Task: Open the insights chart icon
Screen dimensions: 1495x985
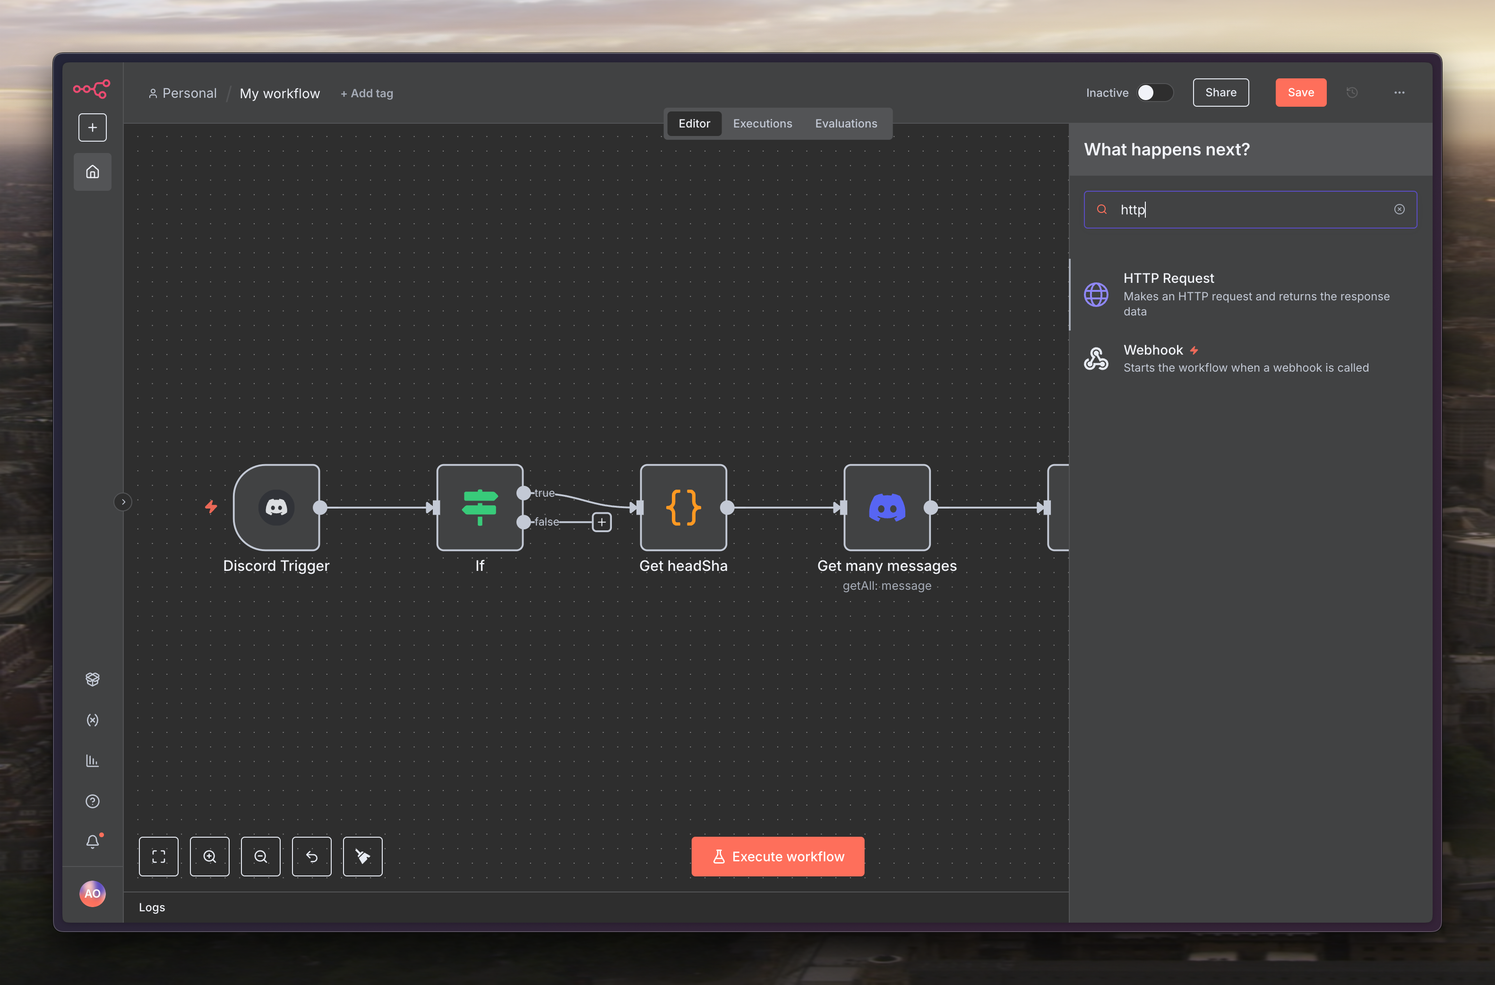Action: pos(93,761)
